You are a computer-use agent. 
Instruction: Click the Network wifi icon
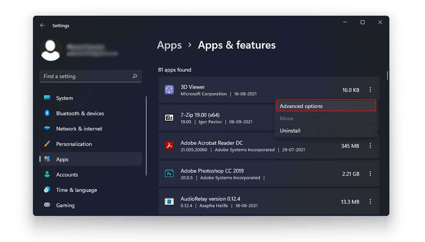pos(47,128)
